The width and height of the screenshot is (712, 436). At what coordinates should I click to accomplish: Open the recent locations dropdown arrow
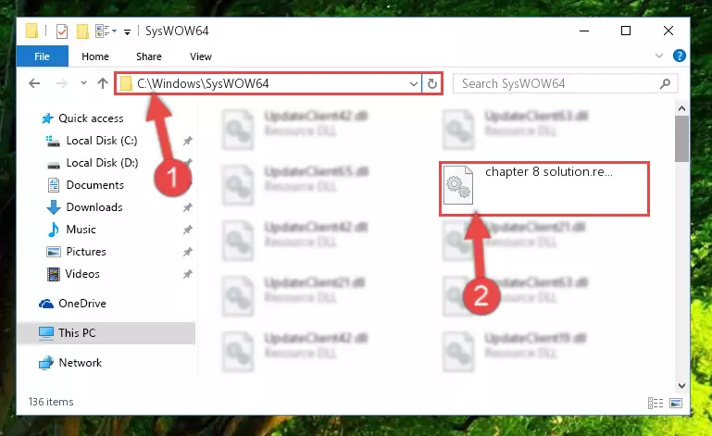click(83, 83)
